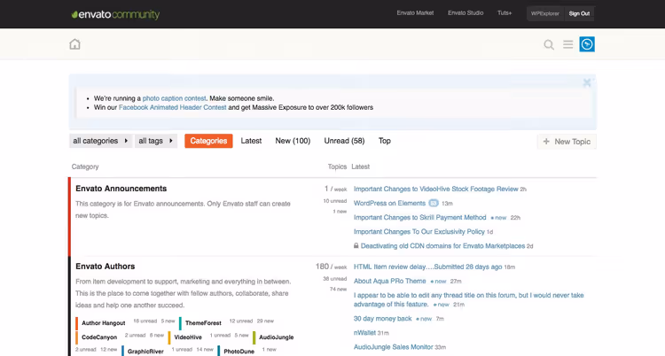665x356 pixels.
Task: Click the Topics column header
Action: pyautogui.click(x=337, y=166)
